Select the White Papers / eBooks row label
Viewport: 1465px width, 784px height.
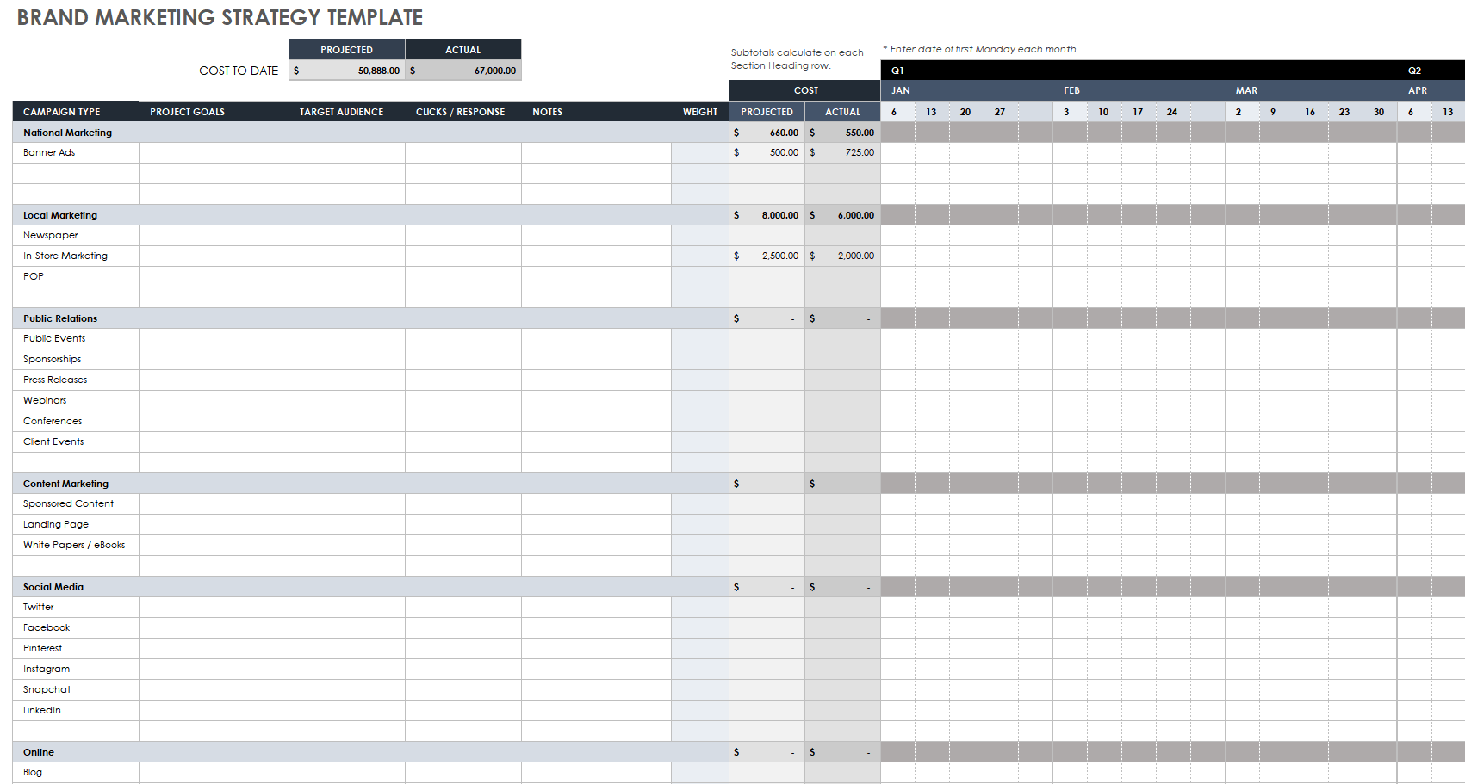(74, 545)
